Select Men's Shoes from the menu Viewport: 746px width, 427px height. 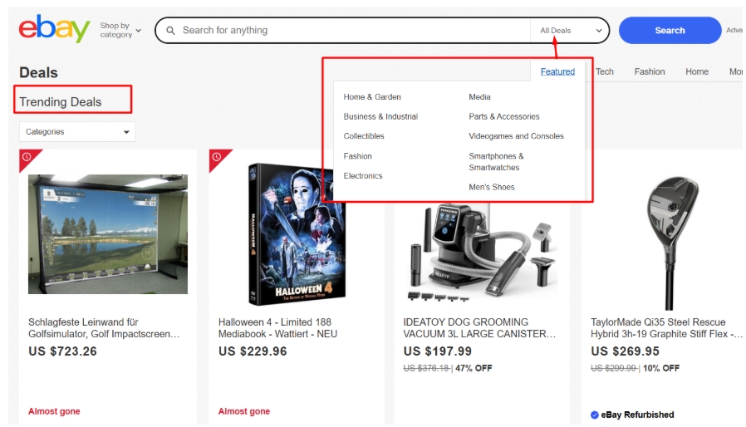[492, 187]
